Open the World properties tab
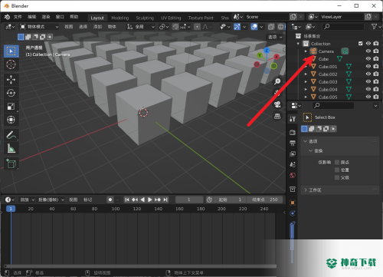The width and height of the screenshot is (383, 277). [293, 175]
